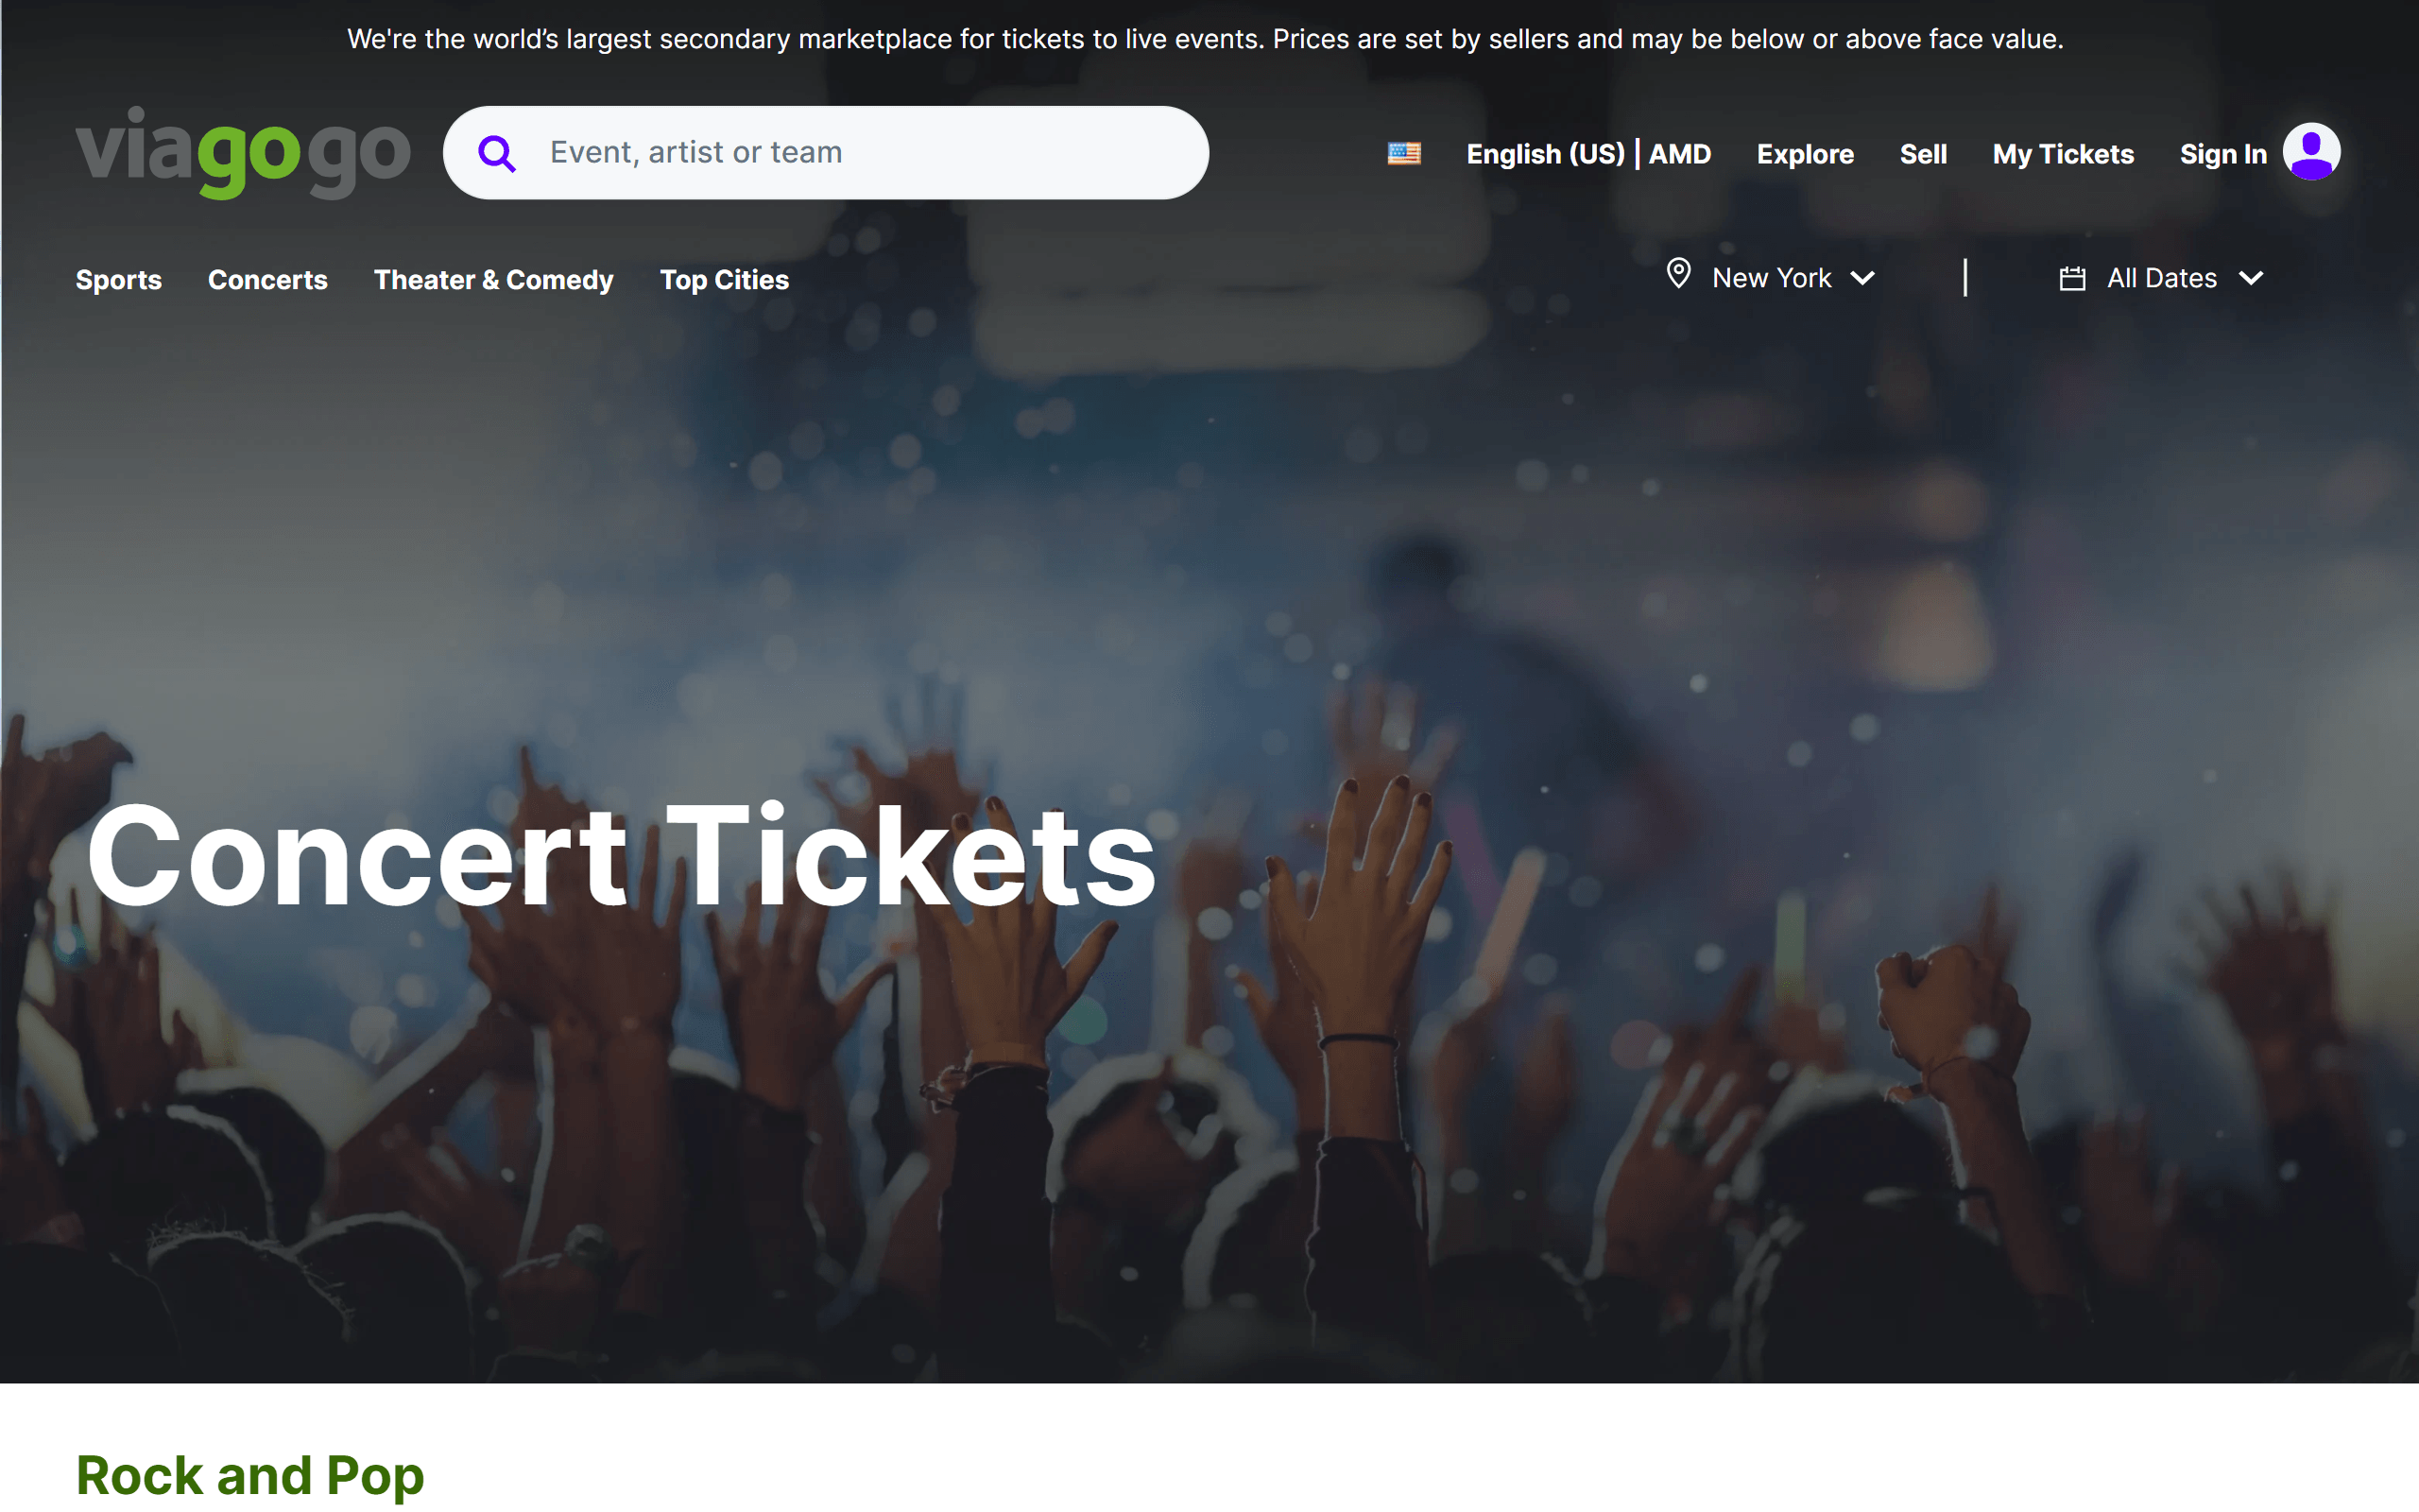The height and width of the screenshot is (1512, 2419).
Task: Open My Tickets
Action: tap(2063, 154)
